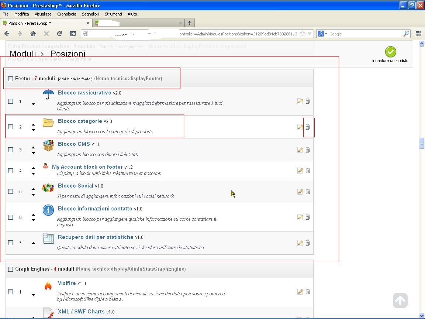Select the Blocco Social checkbox
The height and width of the screenshot is (319, 425).
(x=11, y=191)
